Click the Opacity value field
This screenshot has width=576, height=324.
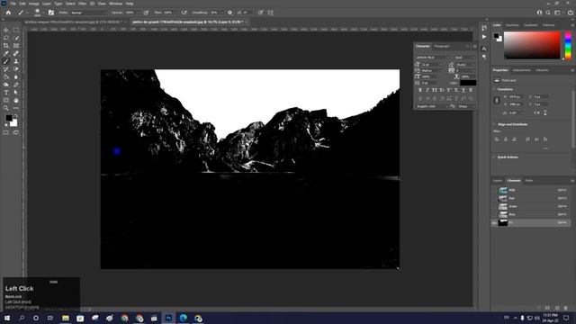coord(130,13)
